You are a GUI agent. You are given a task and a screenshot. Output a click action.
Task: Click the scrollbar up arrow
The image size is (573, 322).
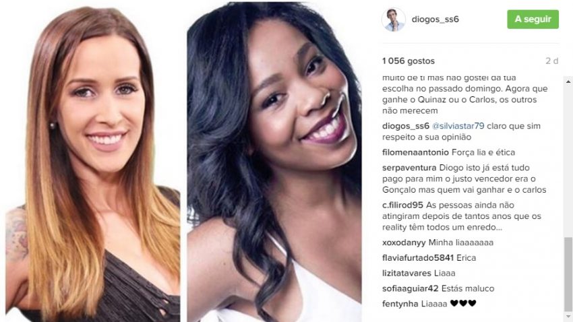(x=568, y=82)
